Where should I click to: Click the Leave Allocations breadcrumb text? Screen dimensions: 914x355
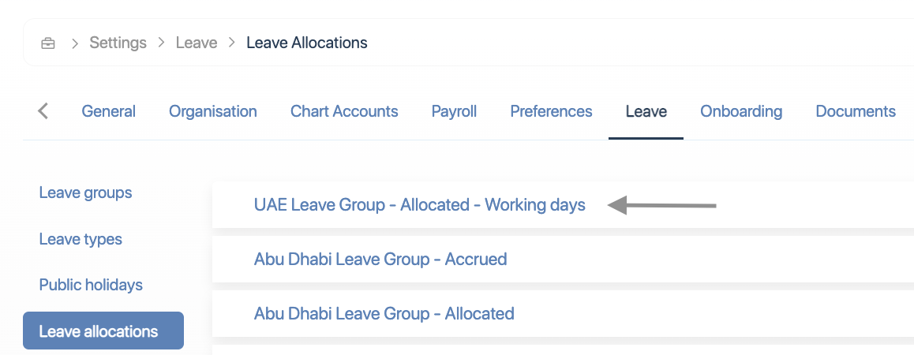pyautogui.click(x=306, y=43)
